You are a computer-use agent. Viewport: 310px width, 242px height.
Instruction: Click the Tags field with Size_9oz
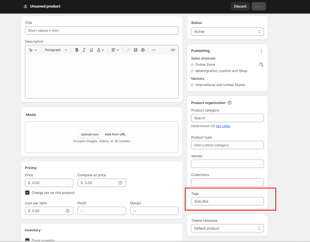pyautogui.click(x=227, y=201)
